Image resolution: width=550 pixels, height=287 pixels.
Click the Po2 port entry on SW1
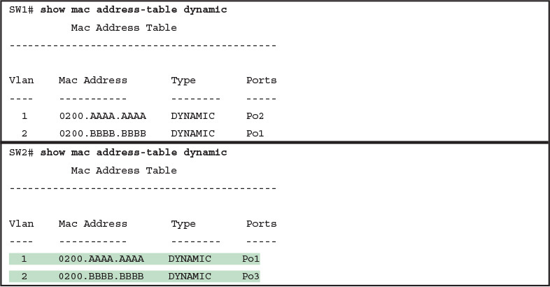255,115
